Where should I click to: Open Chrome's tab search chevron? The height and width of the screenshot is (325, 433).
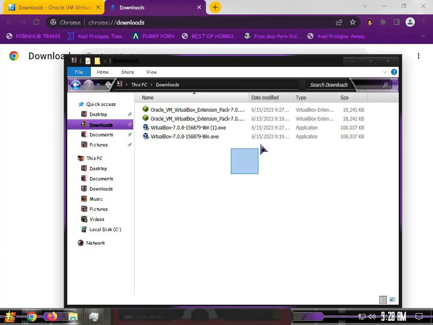365,6
